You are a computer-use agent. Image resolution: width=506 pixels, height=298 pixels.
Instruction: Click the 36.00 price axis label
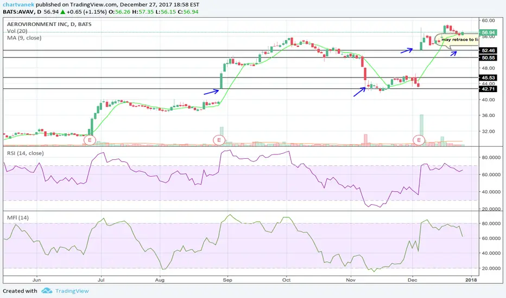pos(488,115)
